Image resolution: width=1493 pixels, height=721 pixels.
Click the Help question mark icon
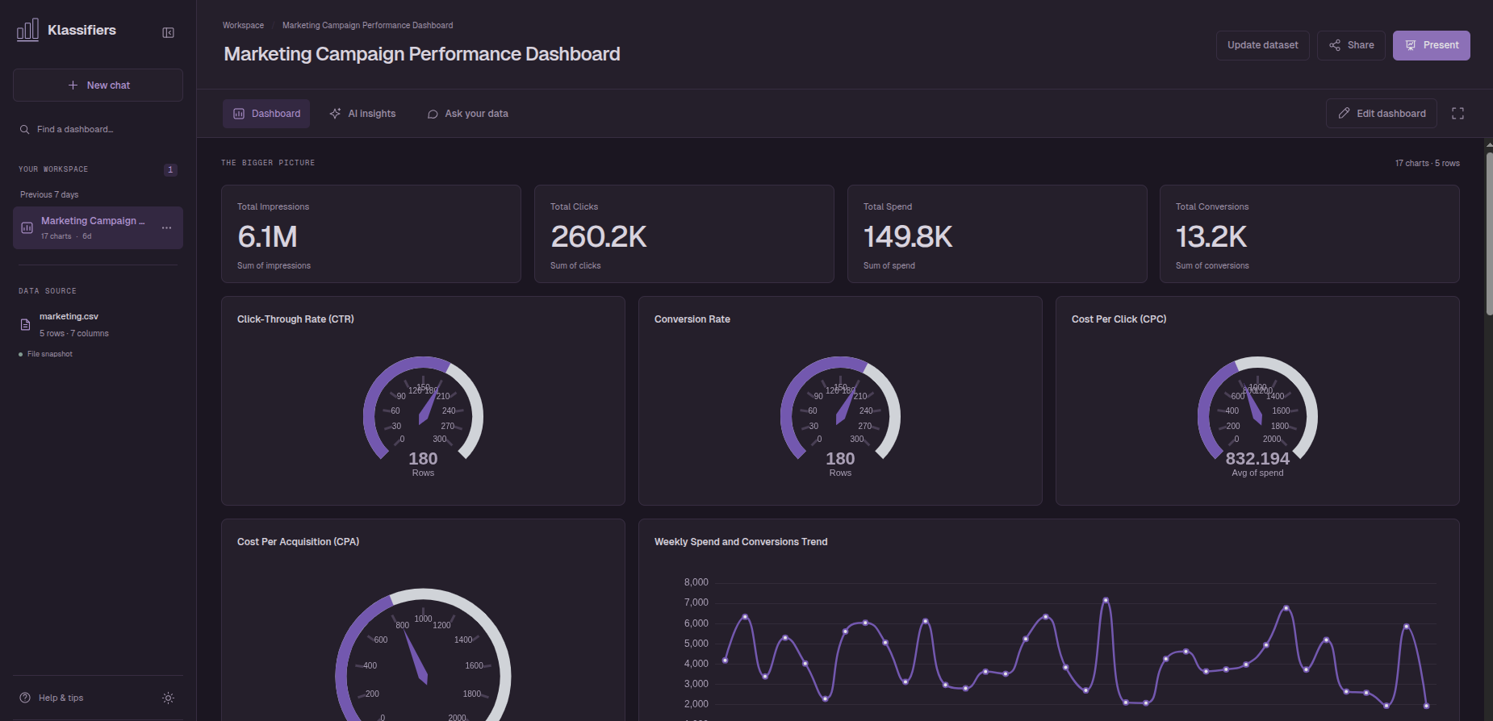25,698
